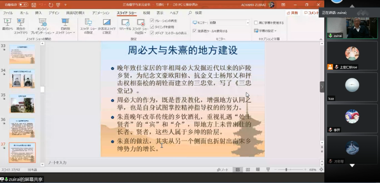Click zuirai's green microphone icon
This screenshot has width=380, height=183.
coord(330,36)
